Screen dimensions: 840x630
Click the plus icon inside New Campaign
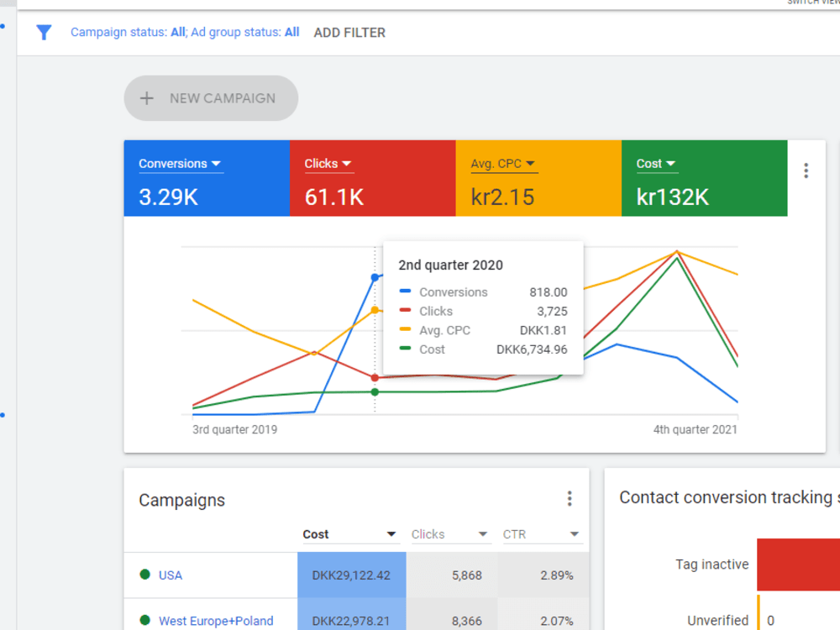click(146, 97)
